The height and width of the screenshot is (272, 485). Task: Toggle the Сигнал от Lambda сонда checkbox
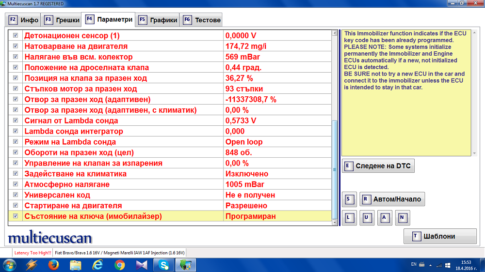tap(16, 121)
